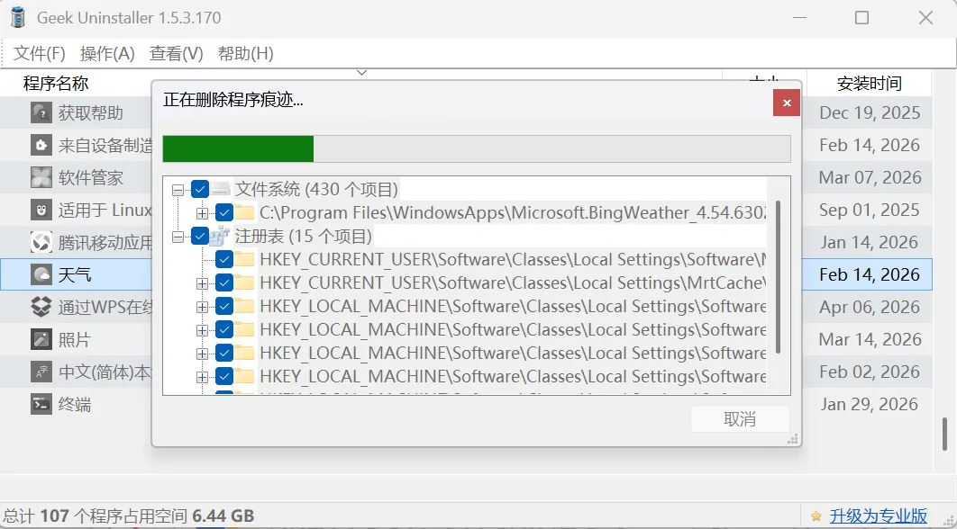Open the 查看(V) menu
Viewport: 957px width, 529px height.
(x=177, y=54)
